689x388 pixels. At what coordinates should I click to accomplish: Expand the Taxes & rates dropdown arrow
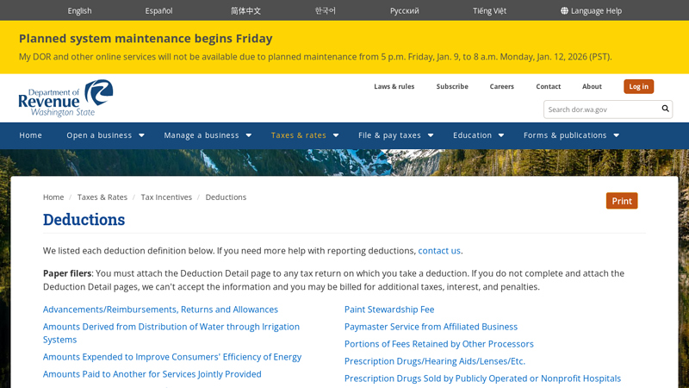(x=336, y=135)
